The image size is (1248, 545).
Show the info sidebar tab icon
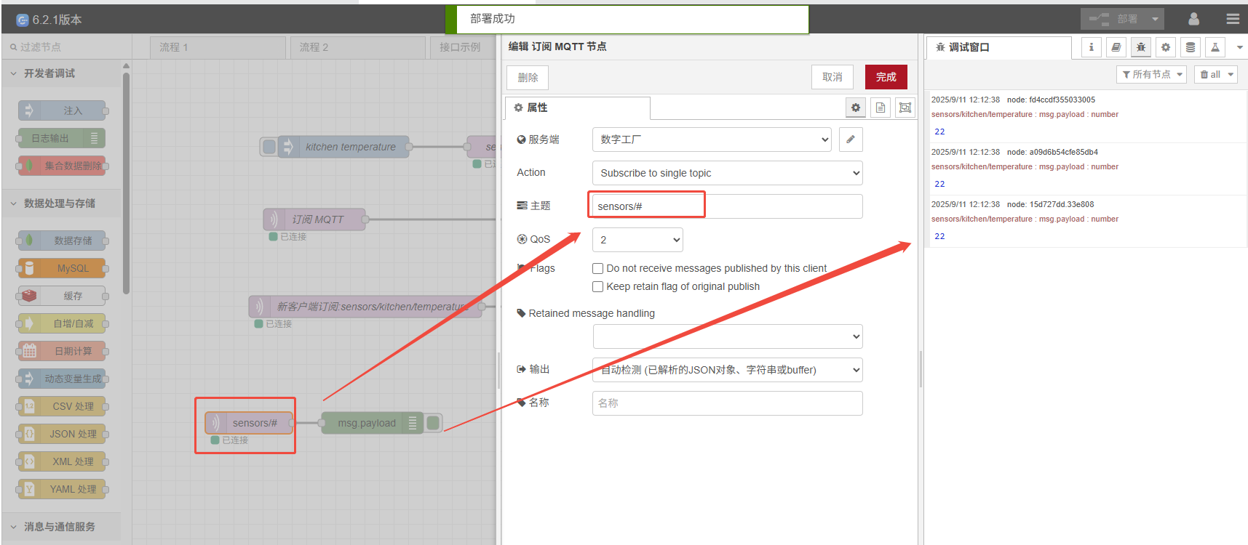(1091, 47)
